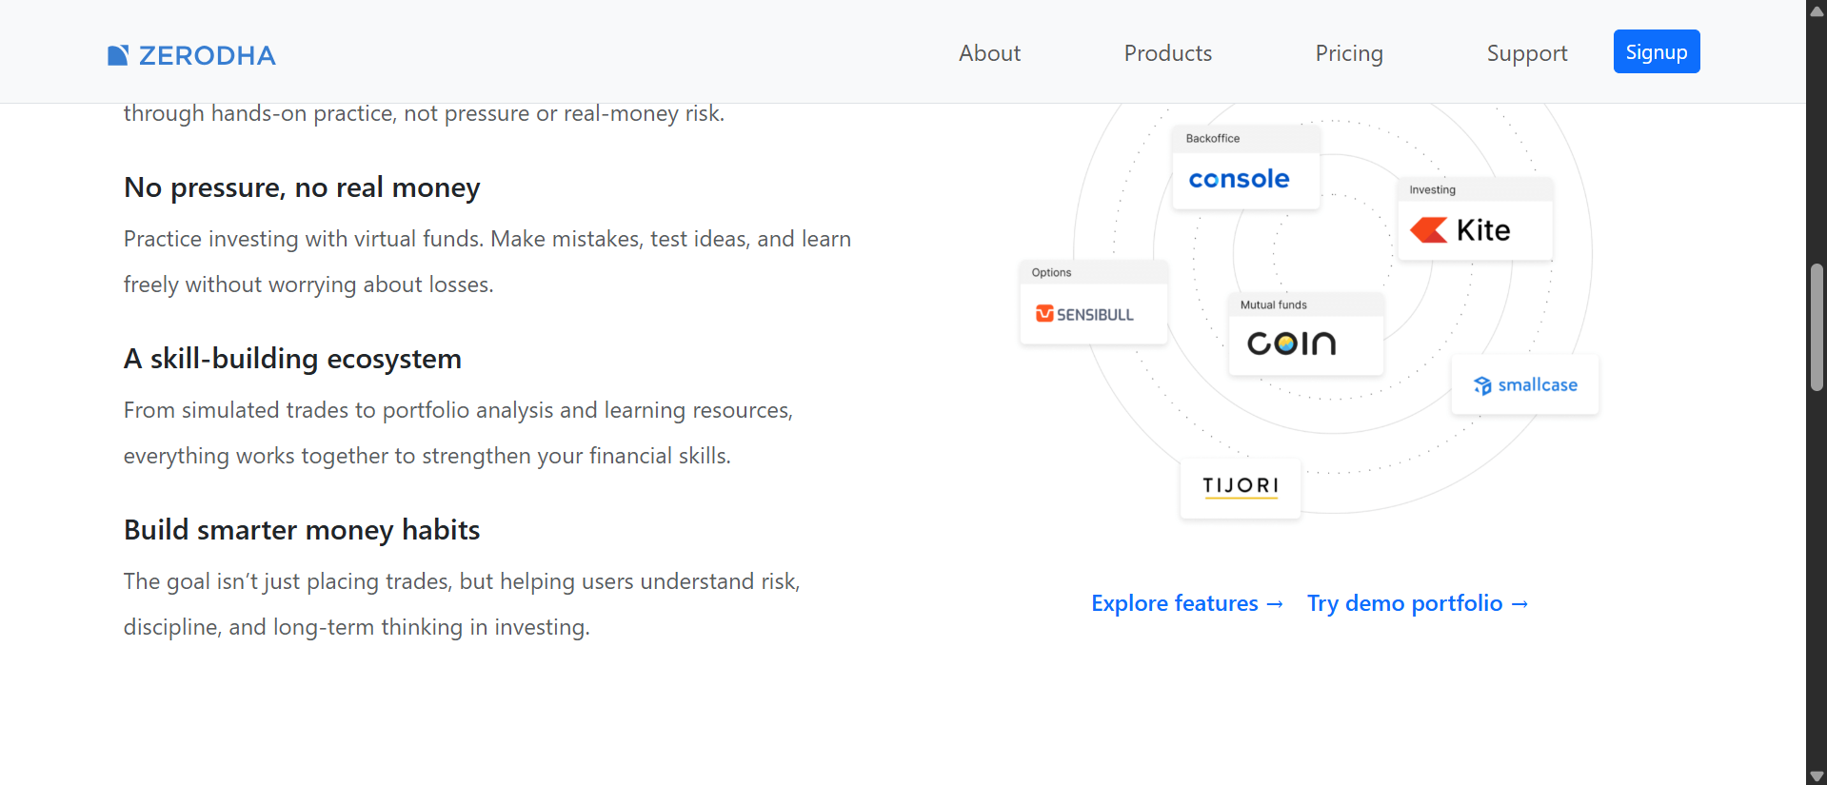This screenshot has height=785, width=1827.
Task: Select the Tijori product logo
Action: pyautogui.click(x=1240, y=486)
